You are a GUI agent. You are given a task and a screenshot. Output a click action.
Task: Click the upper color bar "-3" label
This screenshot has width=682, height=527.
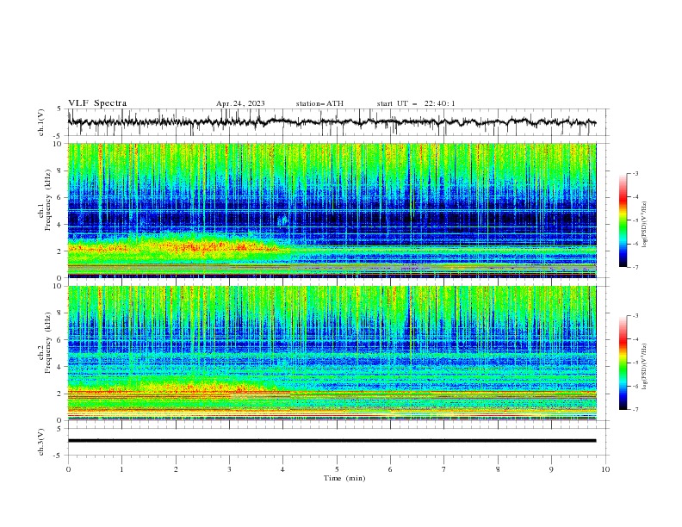635,173
